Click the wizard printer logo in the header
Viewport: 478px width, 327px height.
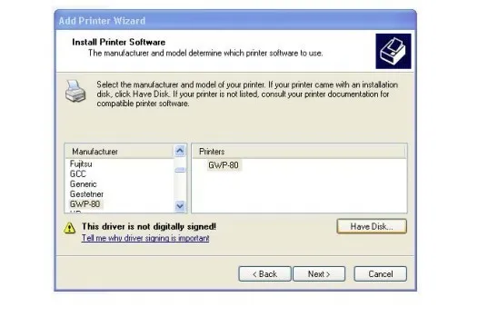[393, 51]
